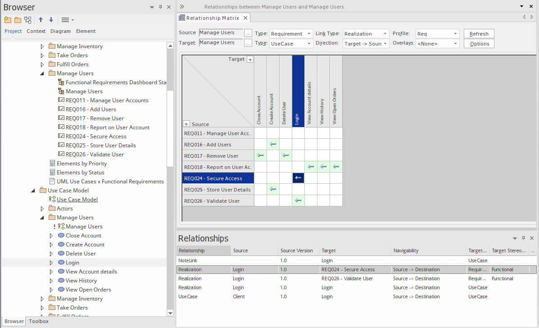Select the Login column header in matrix
This screenshot has height=328, width=539.
298,91
